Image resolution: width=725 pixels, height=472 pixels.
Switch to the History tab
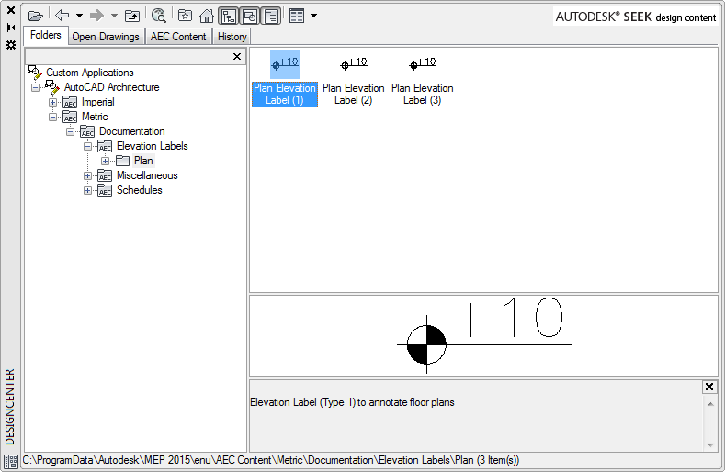tap(232, 37)
